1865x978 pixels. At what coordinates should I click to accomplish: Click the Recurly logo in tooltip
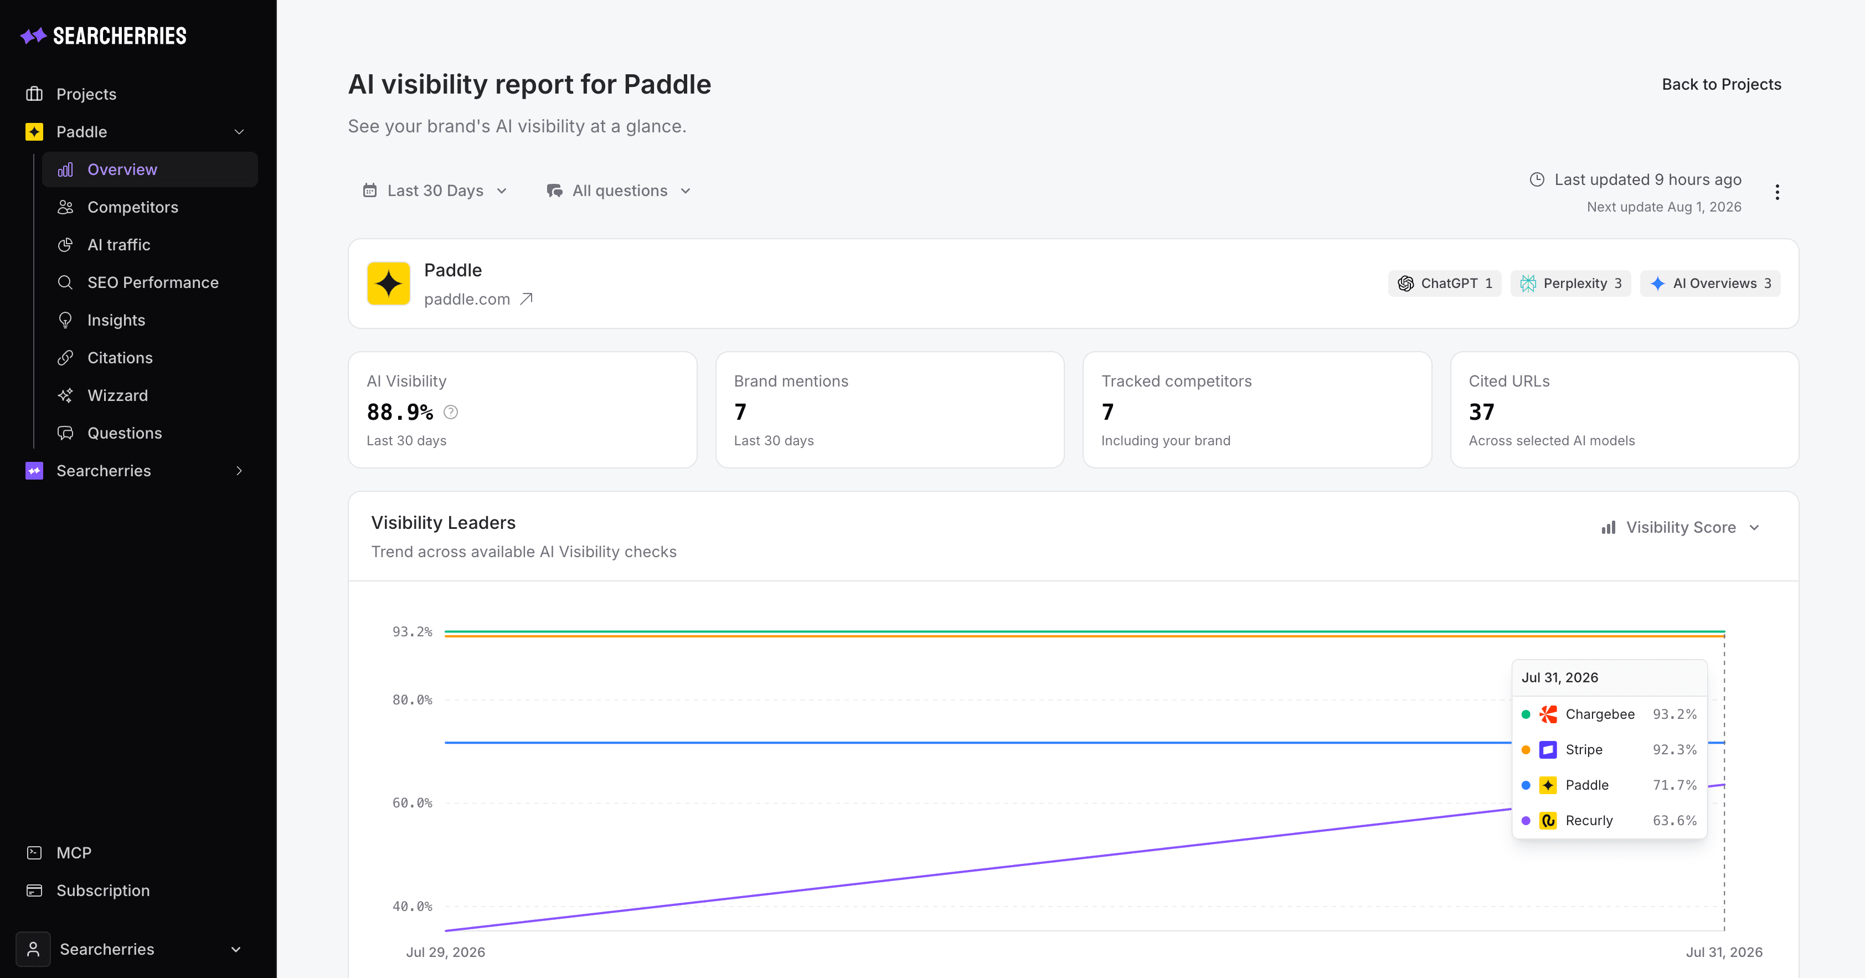click(x=1548, y=821)
